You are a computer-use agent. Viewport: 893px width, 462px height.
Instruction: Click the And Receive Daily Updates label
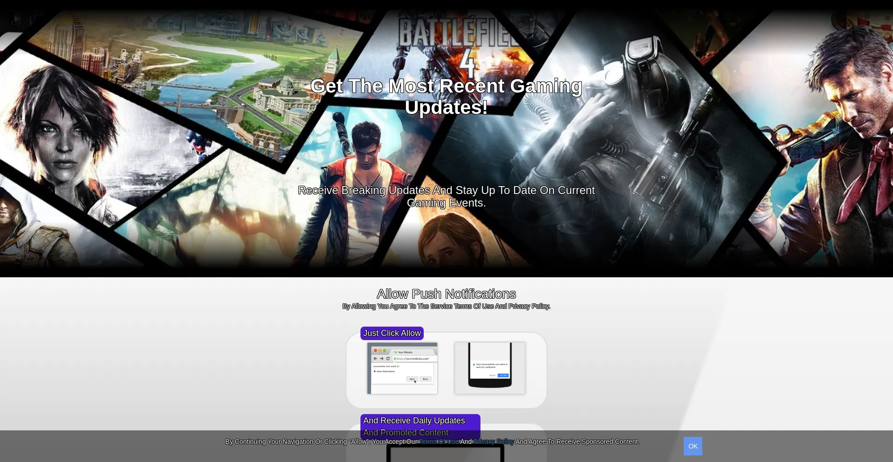[x=414, y=421]
